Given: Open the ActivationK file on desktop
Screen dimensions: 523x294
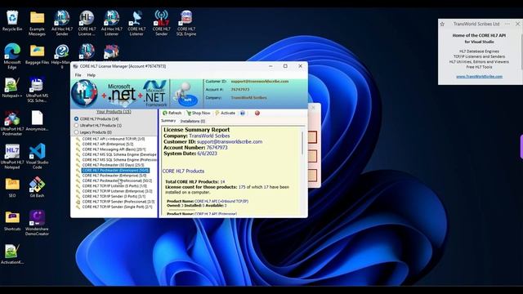Looking at the screenshot, I should coord(12,254).
